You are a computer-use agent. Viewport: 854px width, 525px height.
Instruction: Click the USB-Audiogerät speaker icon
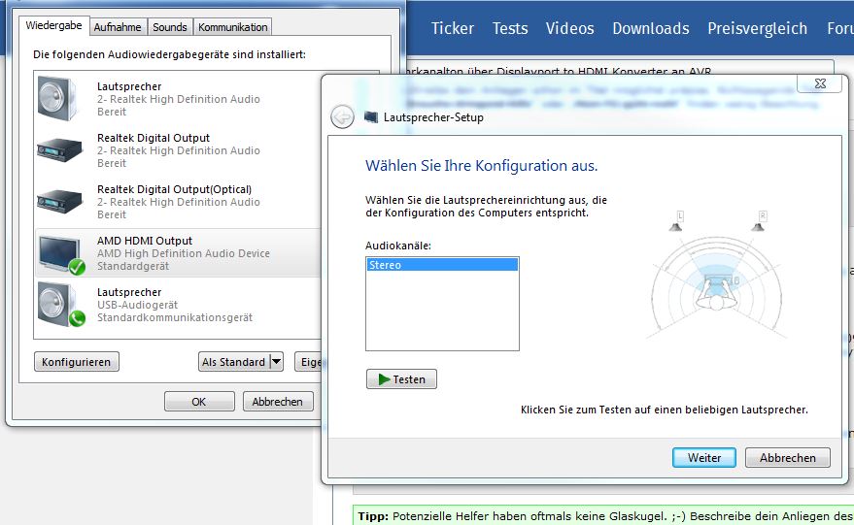click(x=60, y=305)
